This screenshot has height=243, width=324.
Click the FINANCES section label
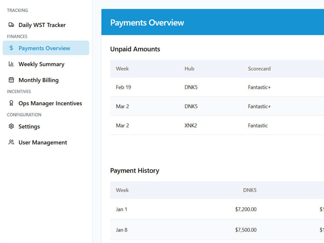pos(17,36)
